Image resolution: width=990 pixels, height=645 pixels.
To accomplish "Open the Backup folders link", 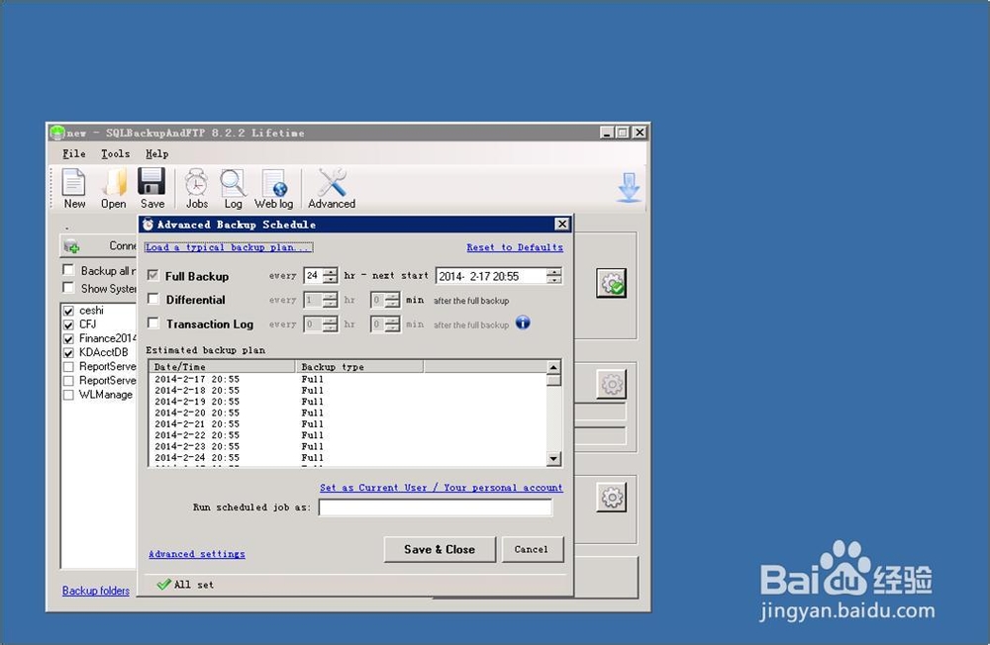I will pos(96,591).
